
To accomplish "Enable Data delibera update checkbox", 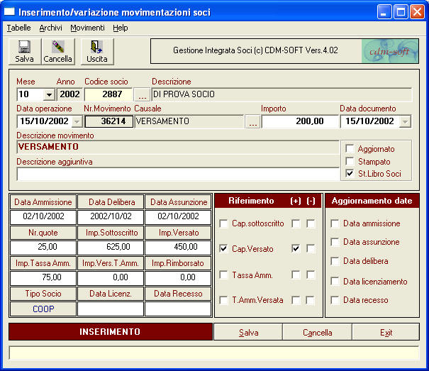I will click(x=335, y=261).
